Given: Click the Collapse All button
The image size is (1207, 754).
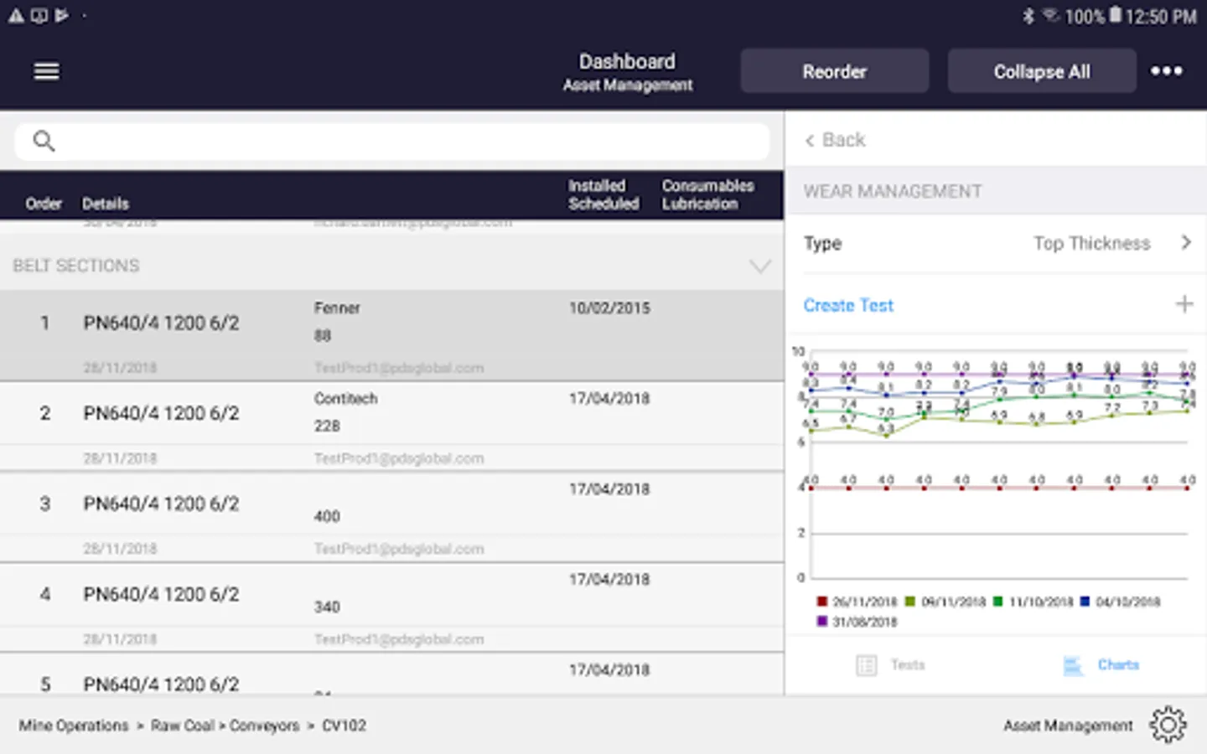Looking at the screenshot, I should [1042, 71].
